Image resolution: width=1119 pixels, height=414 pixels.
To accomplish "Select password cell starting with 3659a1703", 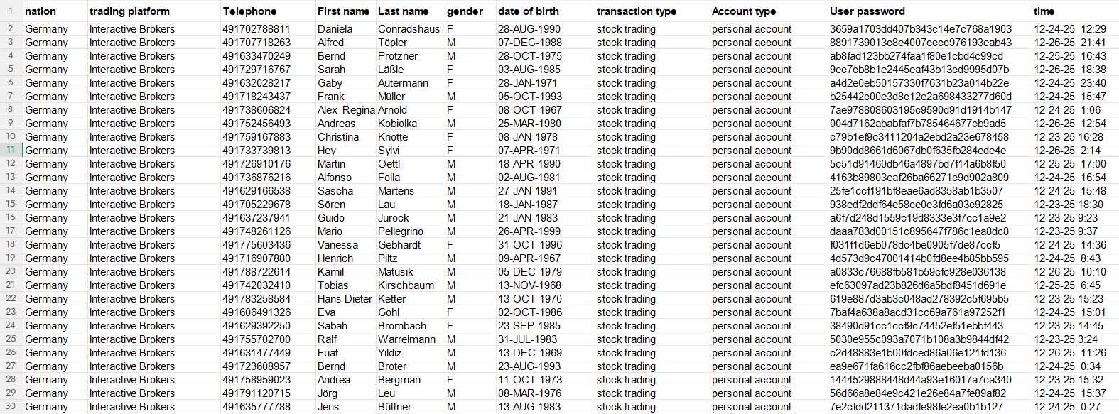I will tap(929, 29).
